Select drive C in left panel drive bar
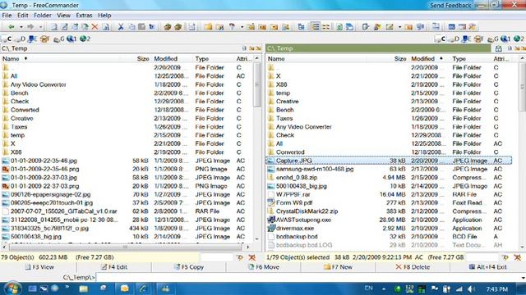This screenshot has height=295, width=526. pyautogui.click(x=7, y=39)
